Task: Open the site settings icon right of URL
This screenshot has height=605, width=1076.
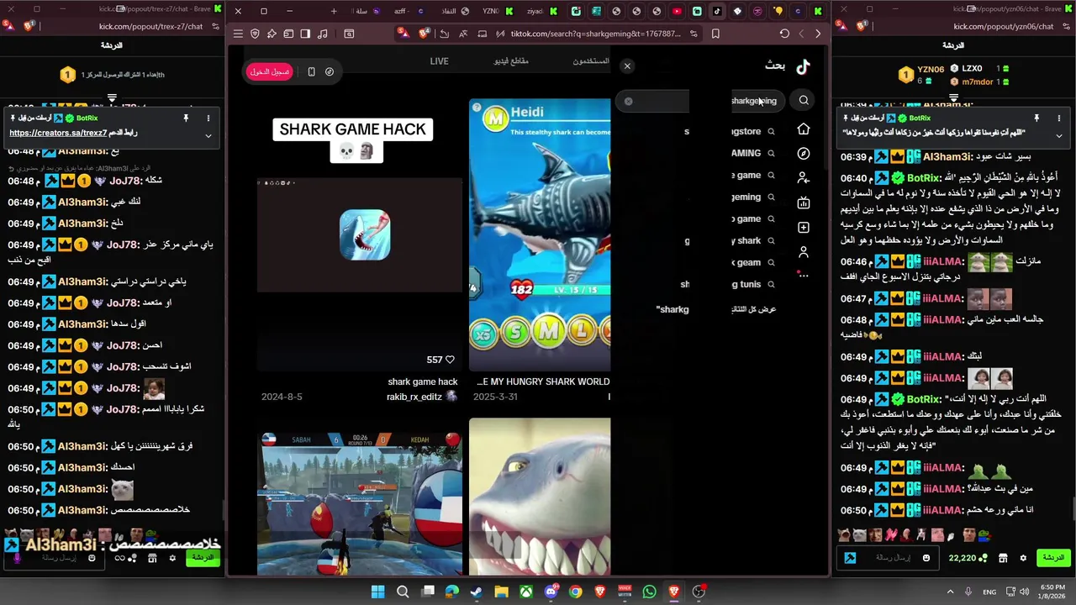Action: [x=694, y=34]
